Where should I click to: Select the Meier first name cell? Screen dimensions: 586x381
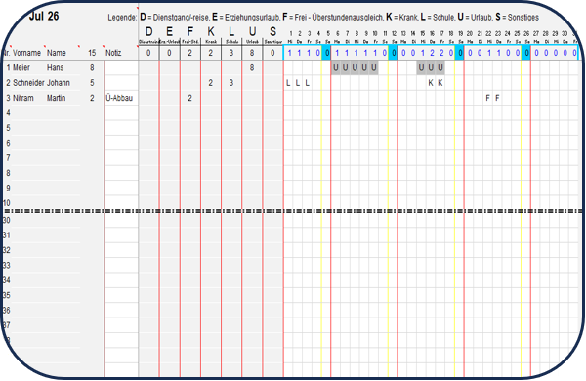(21, 68)
